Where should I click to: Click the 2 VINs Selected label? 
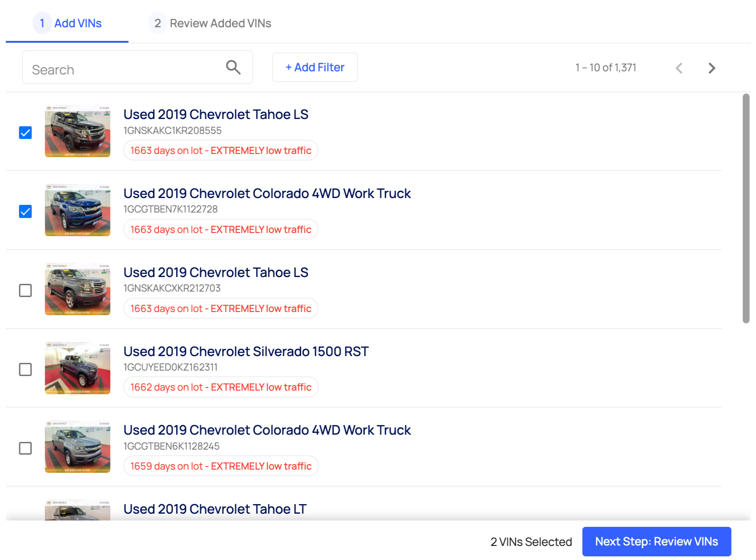pyautogui.click(x=531, y=542)
